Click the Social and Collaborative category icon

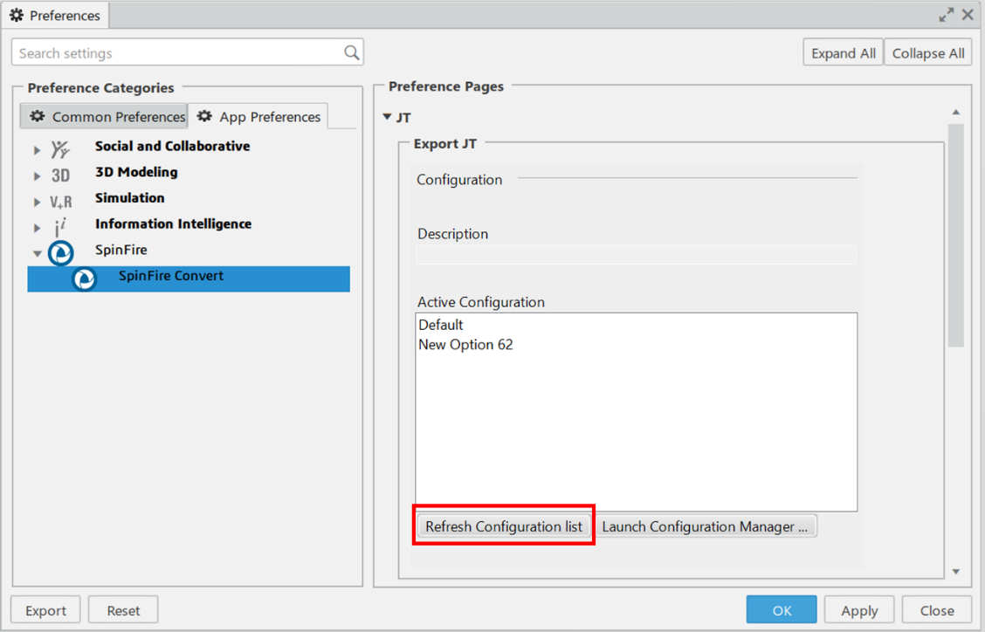tap(60, 149)
